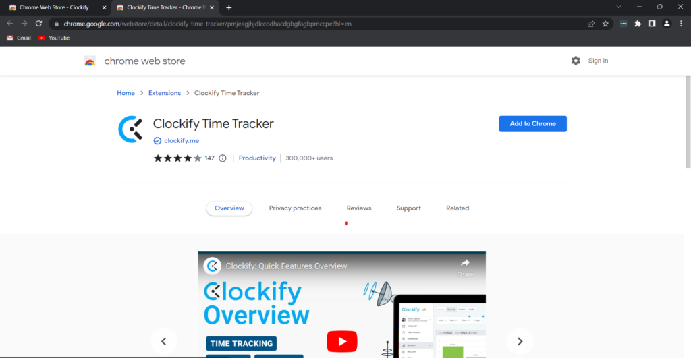Go back with browser back arrow

[x=9, y=24]
